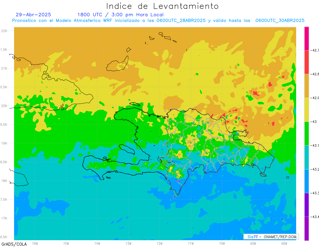
Task: Click the legend value '-42.7'
Action: [315, 50]
